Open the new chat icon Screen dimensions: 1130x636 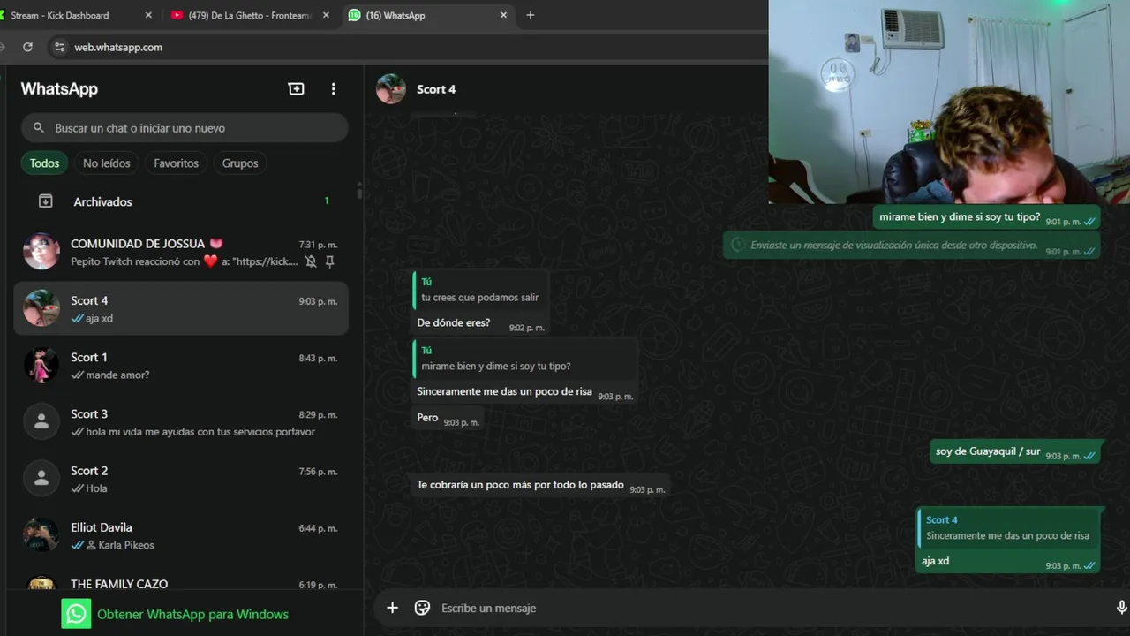[x=296, y=88]
